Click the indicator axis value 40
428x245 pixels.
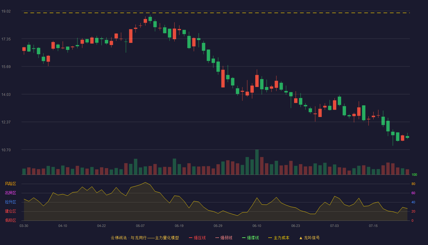tap(413, 202)
